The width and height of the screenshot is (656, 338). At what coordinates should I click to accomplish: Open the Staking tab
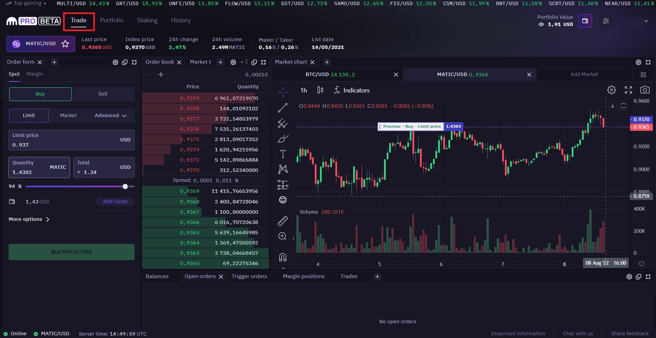pyautogui.click(x=147, y=20)
